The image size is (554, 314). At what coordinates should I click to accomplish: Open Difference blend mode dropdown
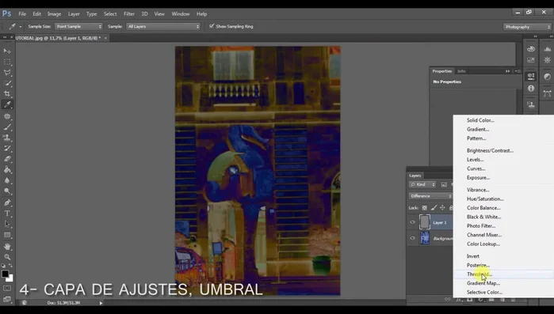(430, 196)
